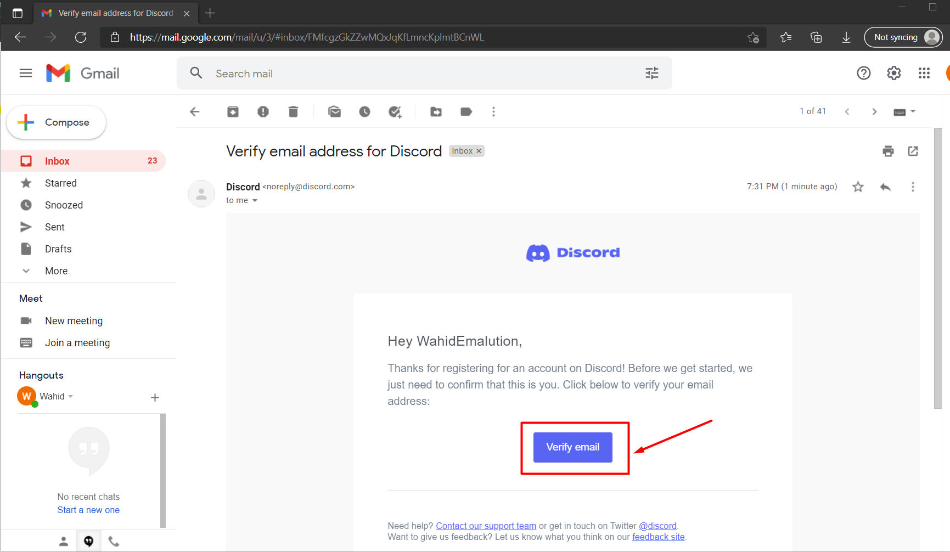Image resolution: width=950 pixels, height=552 pixels.
Task: Click the email vertical scrollbar
Action: coord(938,268)
